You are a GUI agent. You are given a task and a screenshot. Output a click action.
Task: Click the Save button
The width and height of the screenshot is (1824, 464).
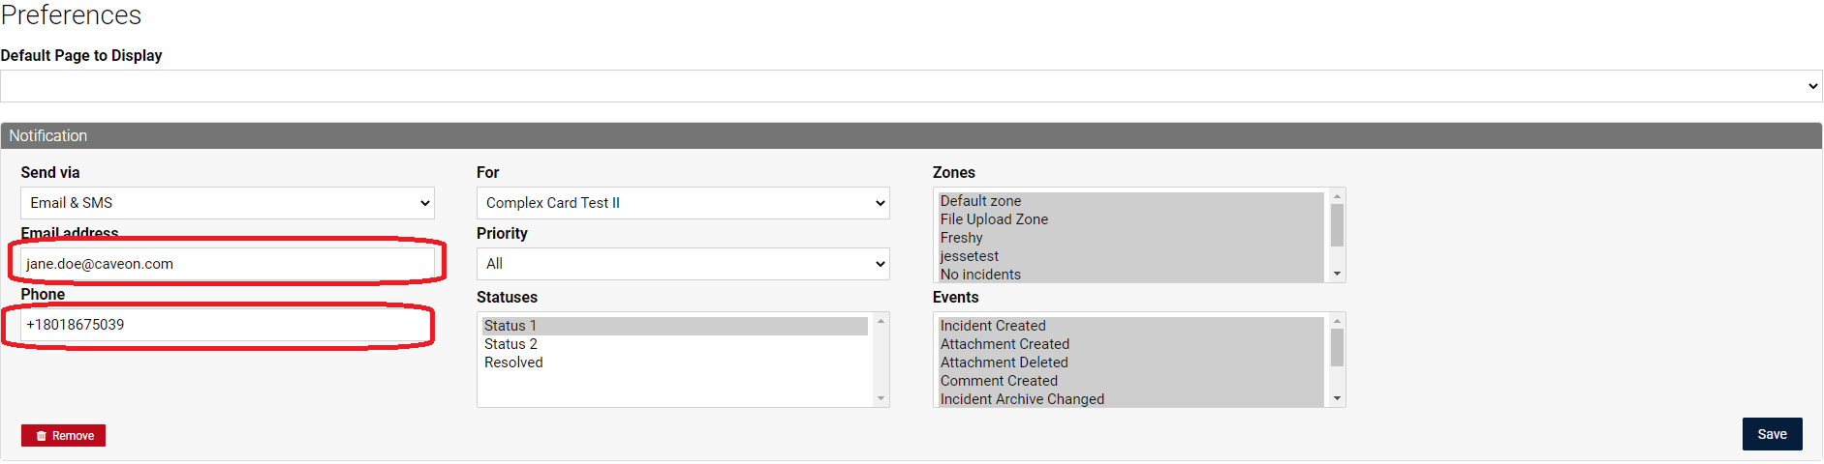point(1772,434)
